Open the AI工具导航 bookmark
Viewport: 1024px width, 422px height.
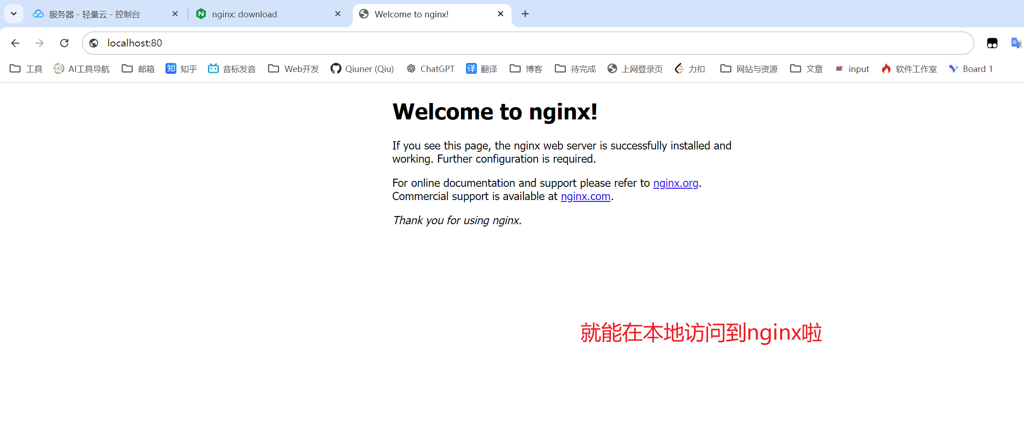pyautogui.click(x=82, y=69)
